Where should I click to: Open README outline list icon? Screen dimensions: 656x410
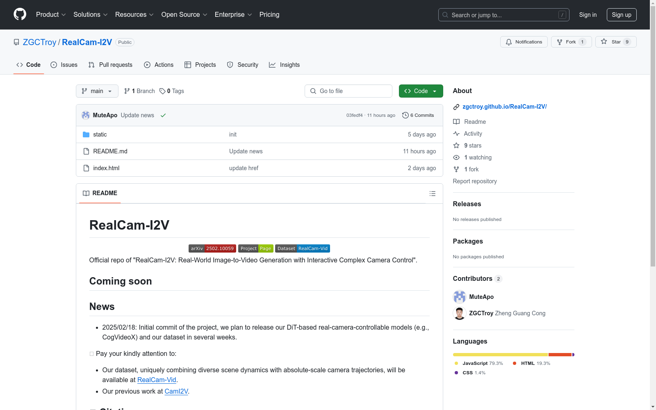click(x=433, y=194)
